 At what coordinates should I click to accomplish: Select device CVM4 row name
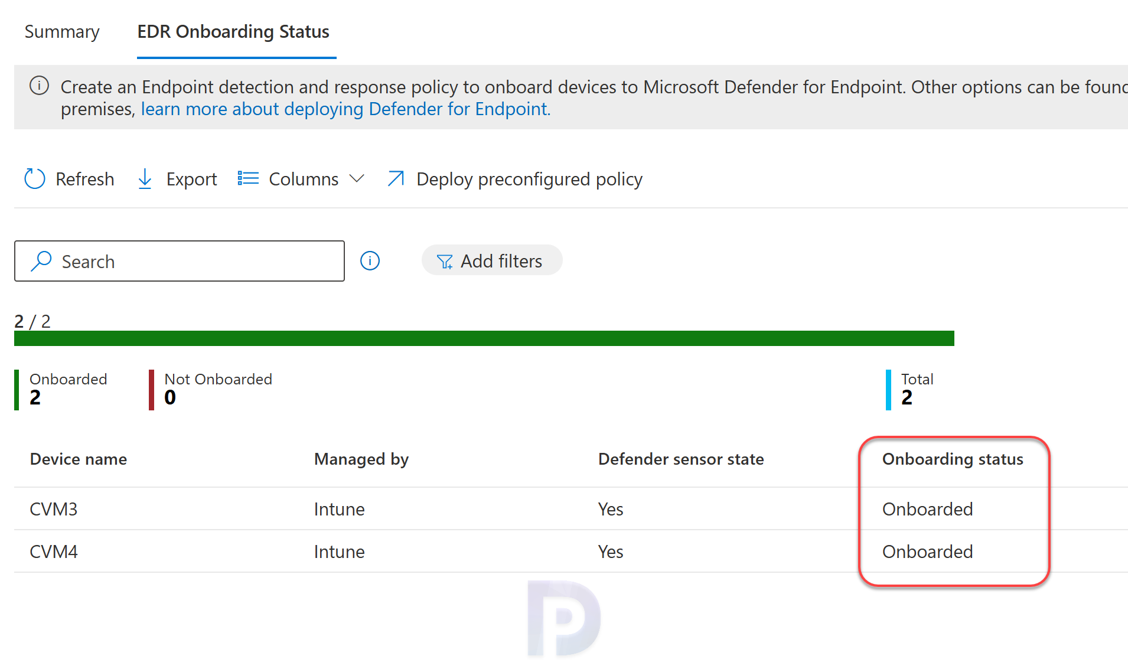tap(54, 551)
